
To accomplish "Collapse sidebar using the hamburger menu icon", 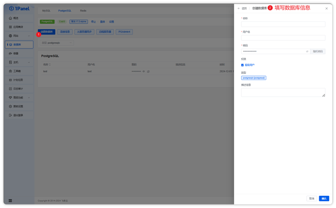I will pos(10,200).
